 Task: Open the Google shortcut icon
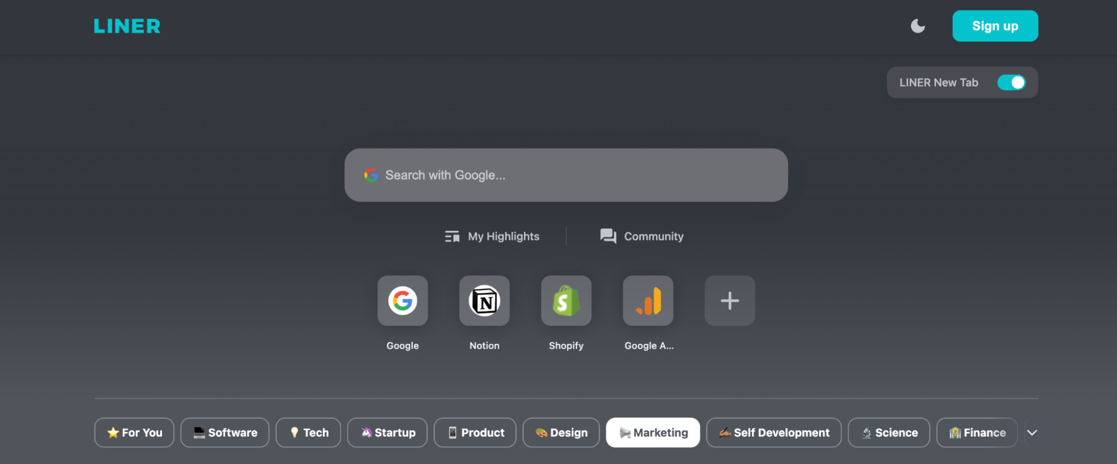(x=402, y=301)
